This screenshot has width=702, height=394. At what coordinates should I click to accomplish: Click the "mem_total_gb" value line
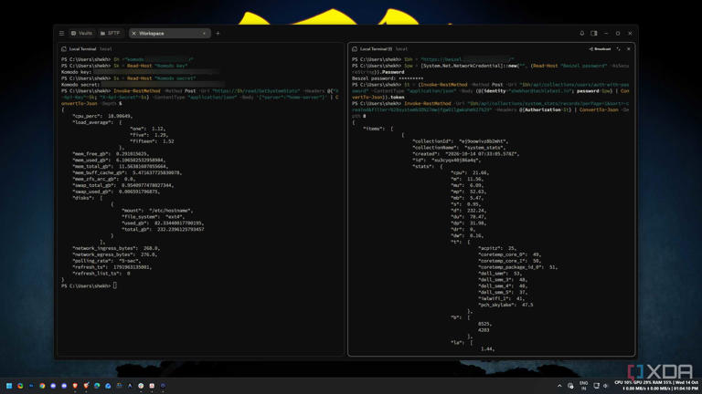[x=120, y=166]
